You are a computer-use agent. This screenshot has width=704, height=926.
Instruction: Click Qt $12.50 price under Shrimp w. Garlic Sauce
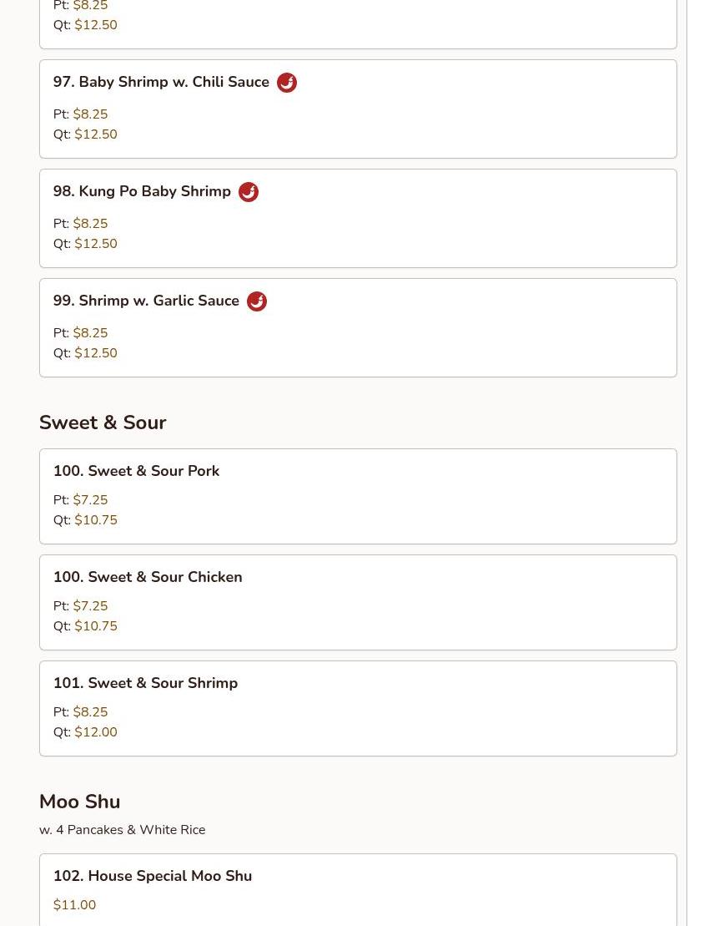coord(96,352)
